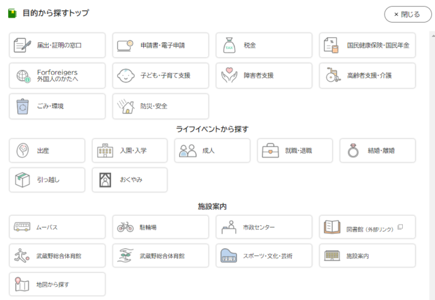The image size is (435, 300).
Task: Click the green book icon by 目的から探すトップ
Action: coord(13,13)
